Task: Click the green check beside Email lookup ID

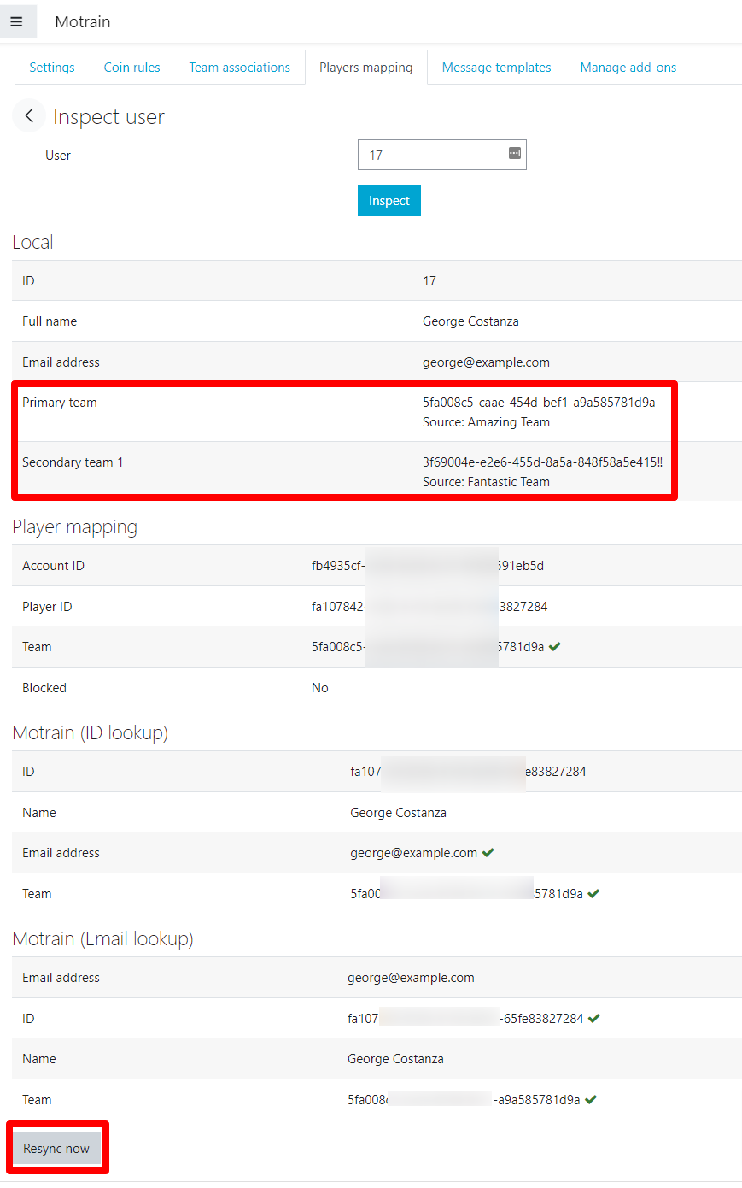Action: (594, 1019)
